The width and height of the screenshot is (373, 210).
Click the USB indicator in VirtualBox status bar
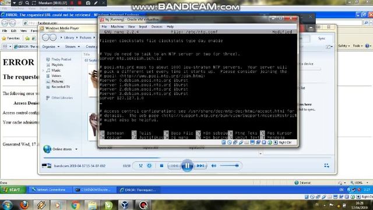point(241,142)
